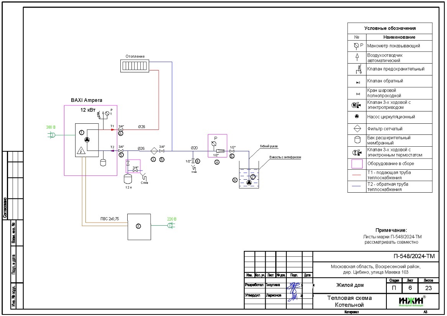
Task: Click the Клапан предохранительный legend symbol
Action: (x=357, y=69)
